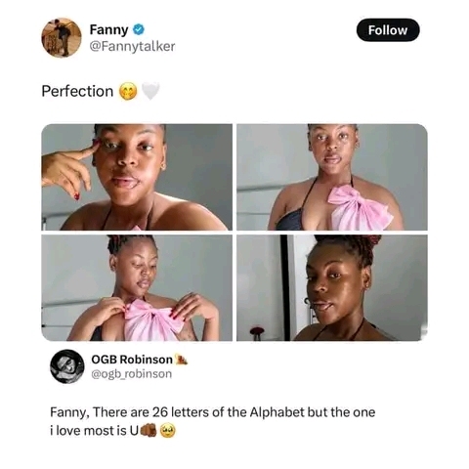Click the smiling hands emoji after Perfection
Screen dimensions: 469x469
click(x=128, y=92)
